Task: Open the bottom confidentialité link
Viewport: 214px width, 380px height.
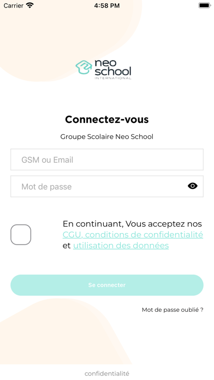Action: 107,373
